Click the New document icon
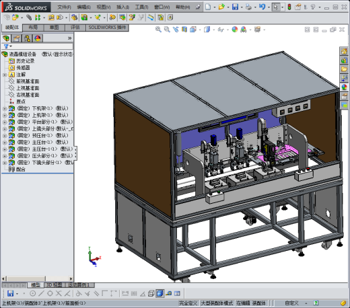 [x=208, y=7]
